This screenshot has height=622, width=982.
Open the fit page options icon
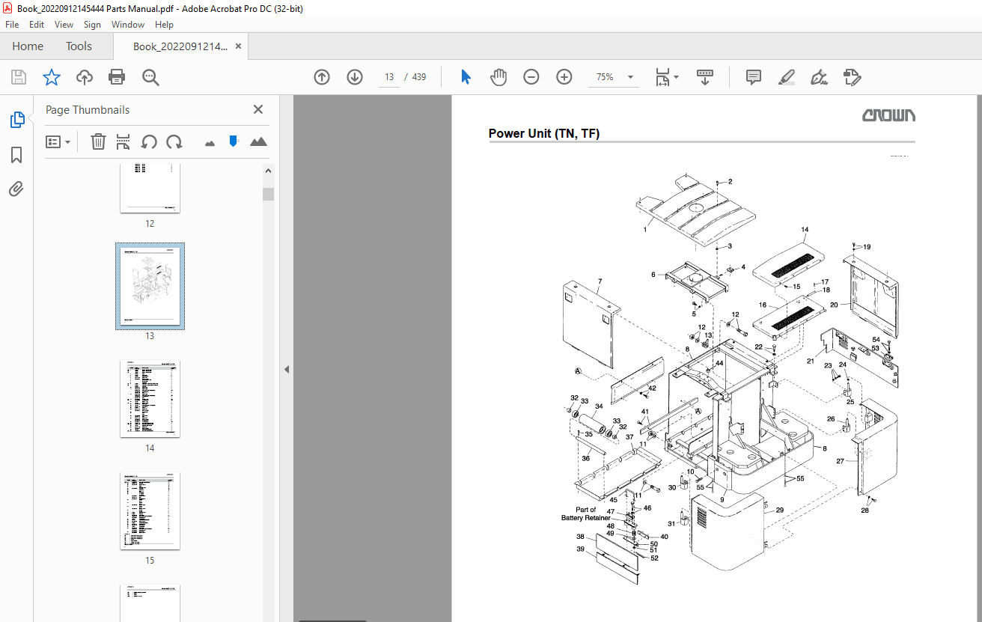click(666, 77)
